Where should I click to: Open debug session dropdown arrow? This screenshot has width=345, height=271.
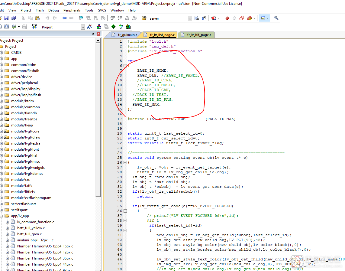[219, 18]
